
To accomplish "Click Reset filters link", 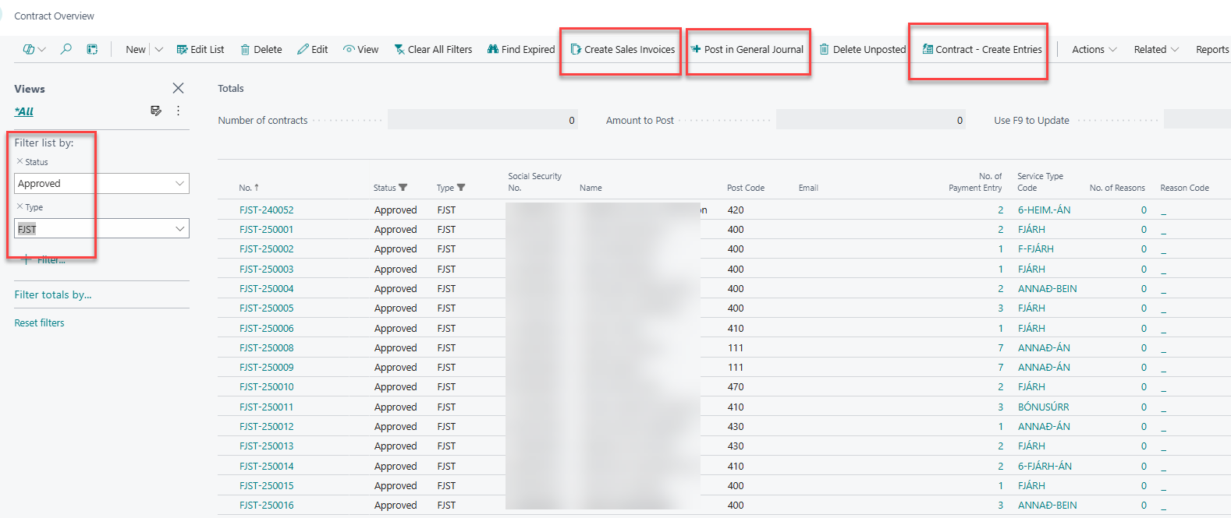I will 39,322.
